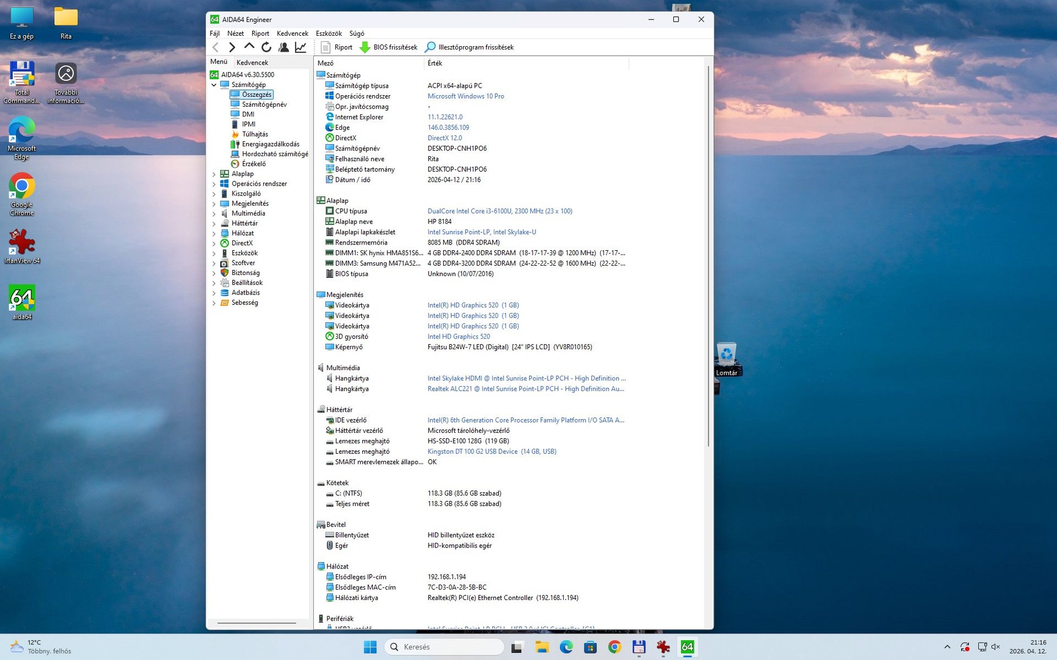Show hidden tray icons chevron

pyautogui.click(x=947, y=647)
